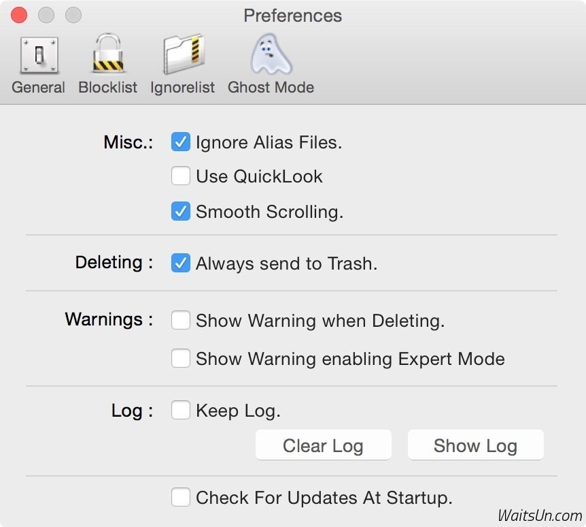The image size is (586, 527).
Task: Click the 'Misc.:' section label
Action: click(128, 142)
